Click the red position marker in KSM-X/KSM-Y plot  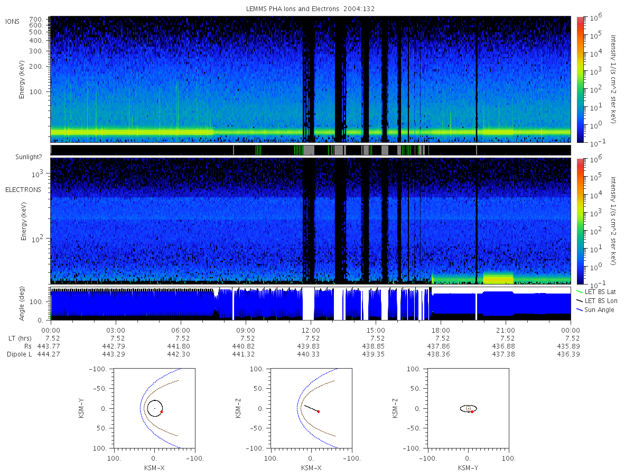click(162, 411)
